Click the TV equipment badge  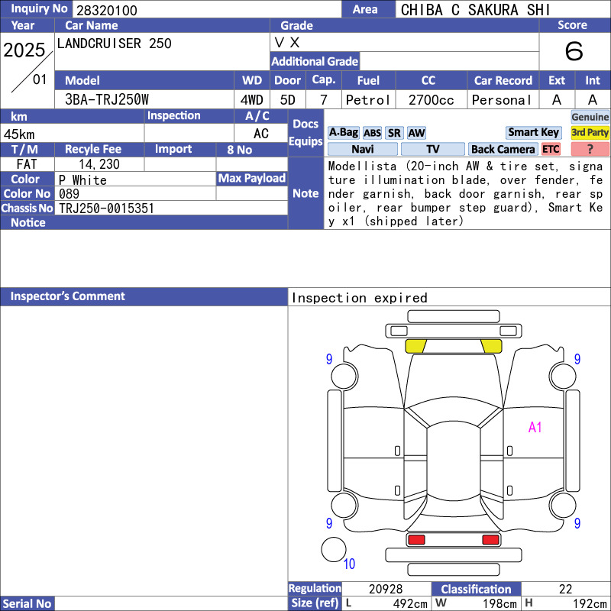click(x=432, y=149)
